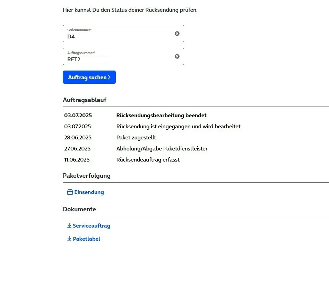
Task: Download the Serviceauftrag document
Action: 91,226
